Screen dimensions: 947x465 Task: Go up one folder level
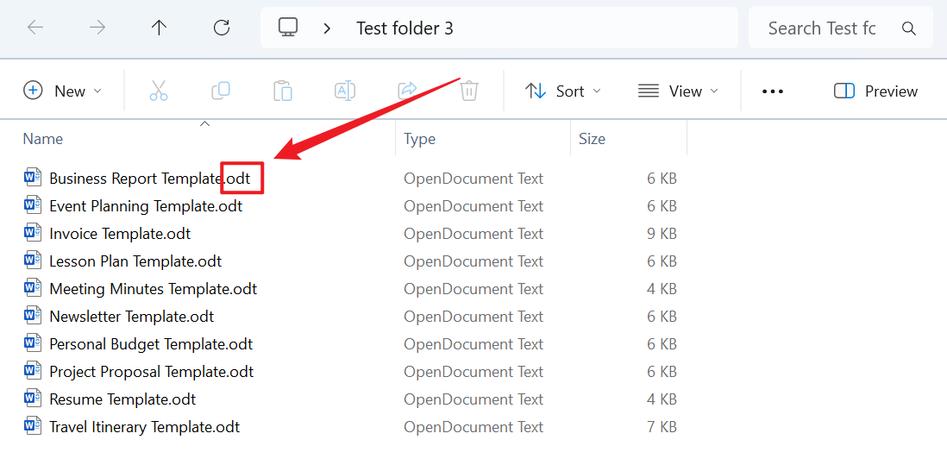tap(159, 28)
